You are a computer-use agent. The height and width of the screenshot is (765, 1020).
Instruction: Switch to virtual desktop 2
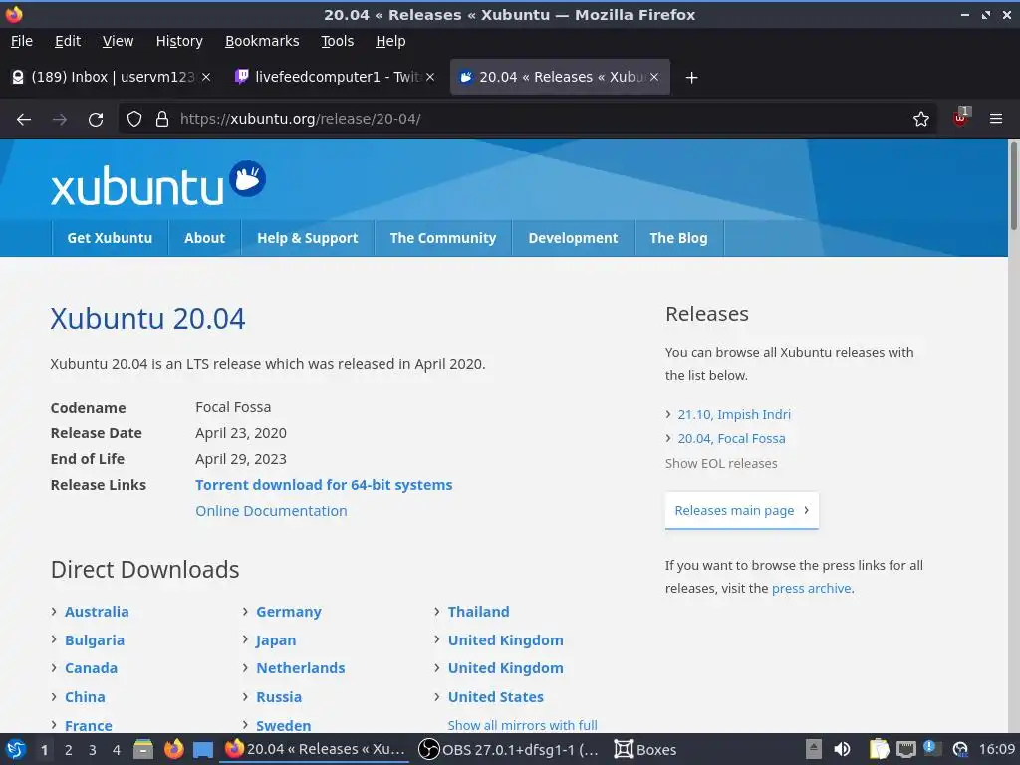[69, 750]
